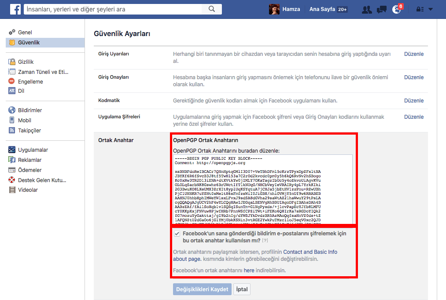Click the Reklamlar ads icon
Screen dimensions: 446x300
pyautogui.click(x=12, y=160)
